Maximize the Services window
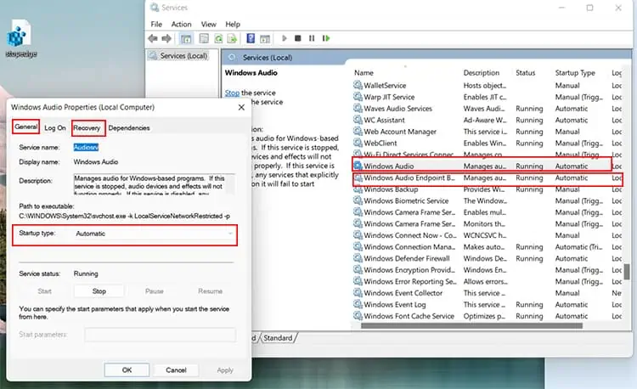Image resolution: width=637 pixels, height=389 pixels. coord(589,8)
